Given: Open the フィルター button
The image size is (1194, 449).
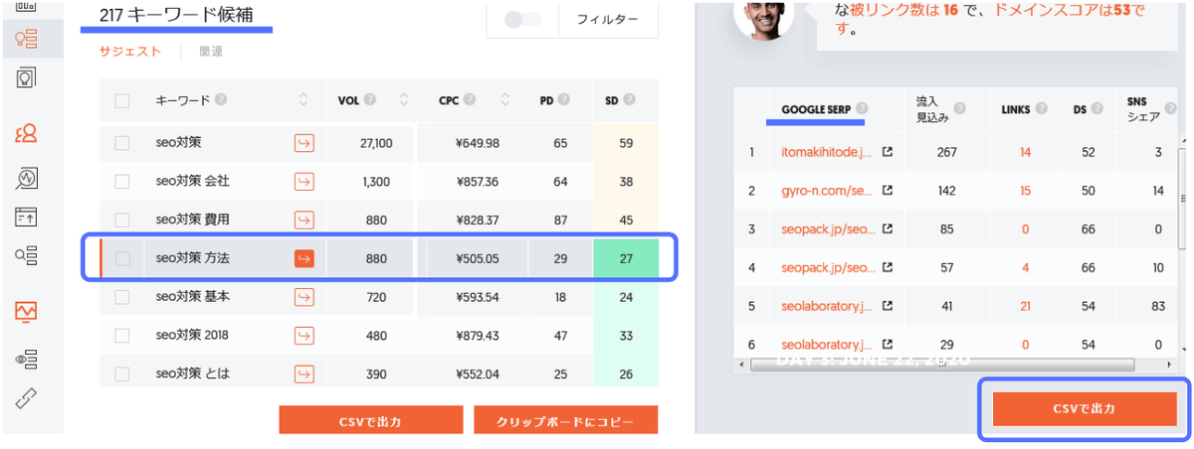Looking at the screenshot, I should click(608, 20).
